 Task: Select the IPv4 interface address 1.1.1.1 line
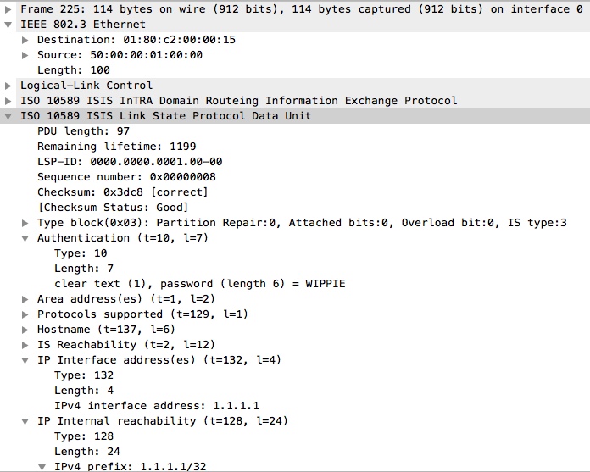(x=157, y=406)
